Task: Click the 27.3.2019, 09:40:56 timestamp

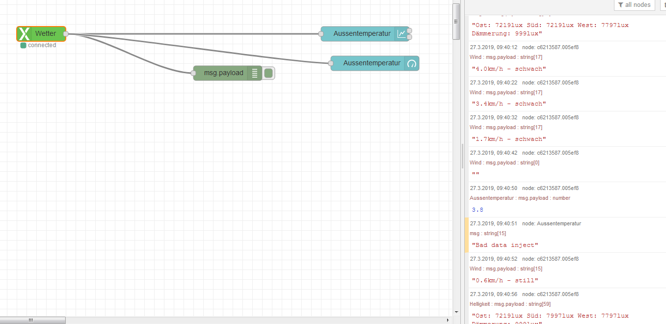Action: coord(493,295)
